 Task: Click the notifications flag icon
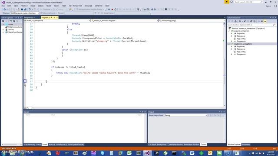[x=227, y=2]
